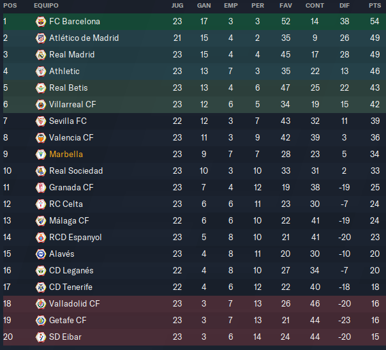Click the EQUIPO column header
Image resolution: width=386 pixels, height=350 pixels.
point(46,6)
